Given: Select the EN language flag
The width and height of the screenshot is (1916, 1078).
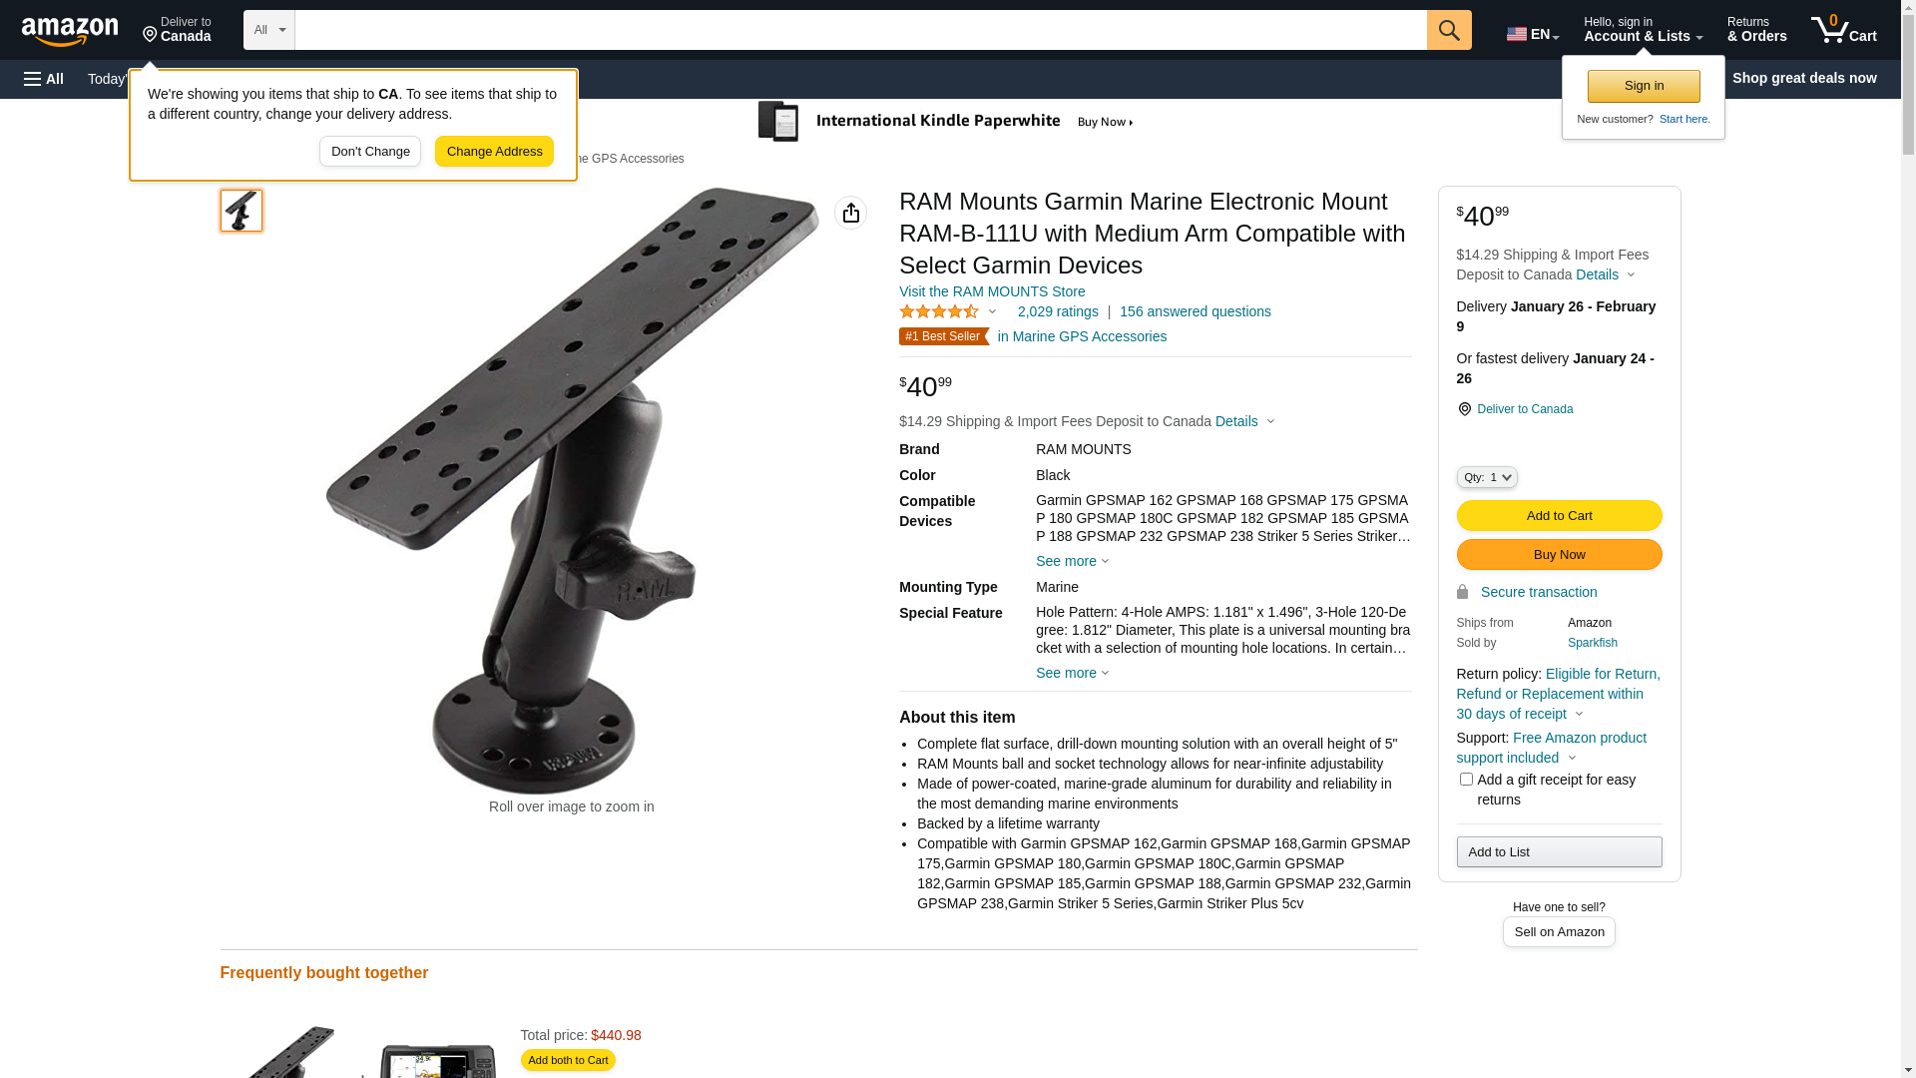Looking at the screenshot, I should (1532, 34).
